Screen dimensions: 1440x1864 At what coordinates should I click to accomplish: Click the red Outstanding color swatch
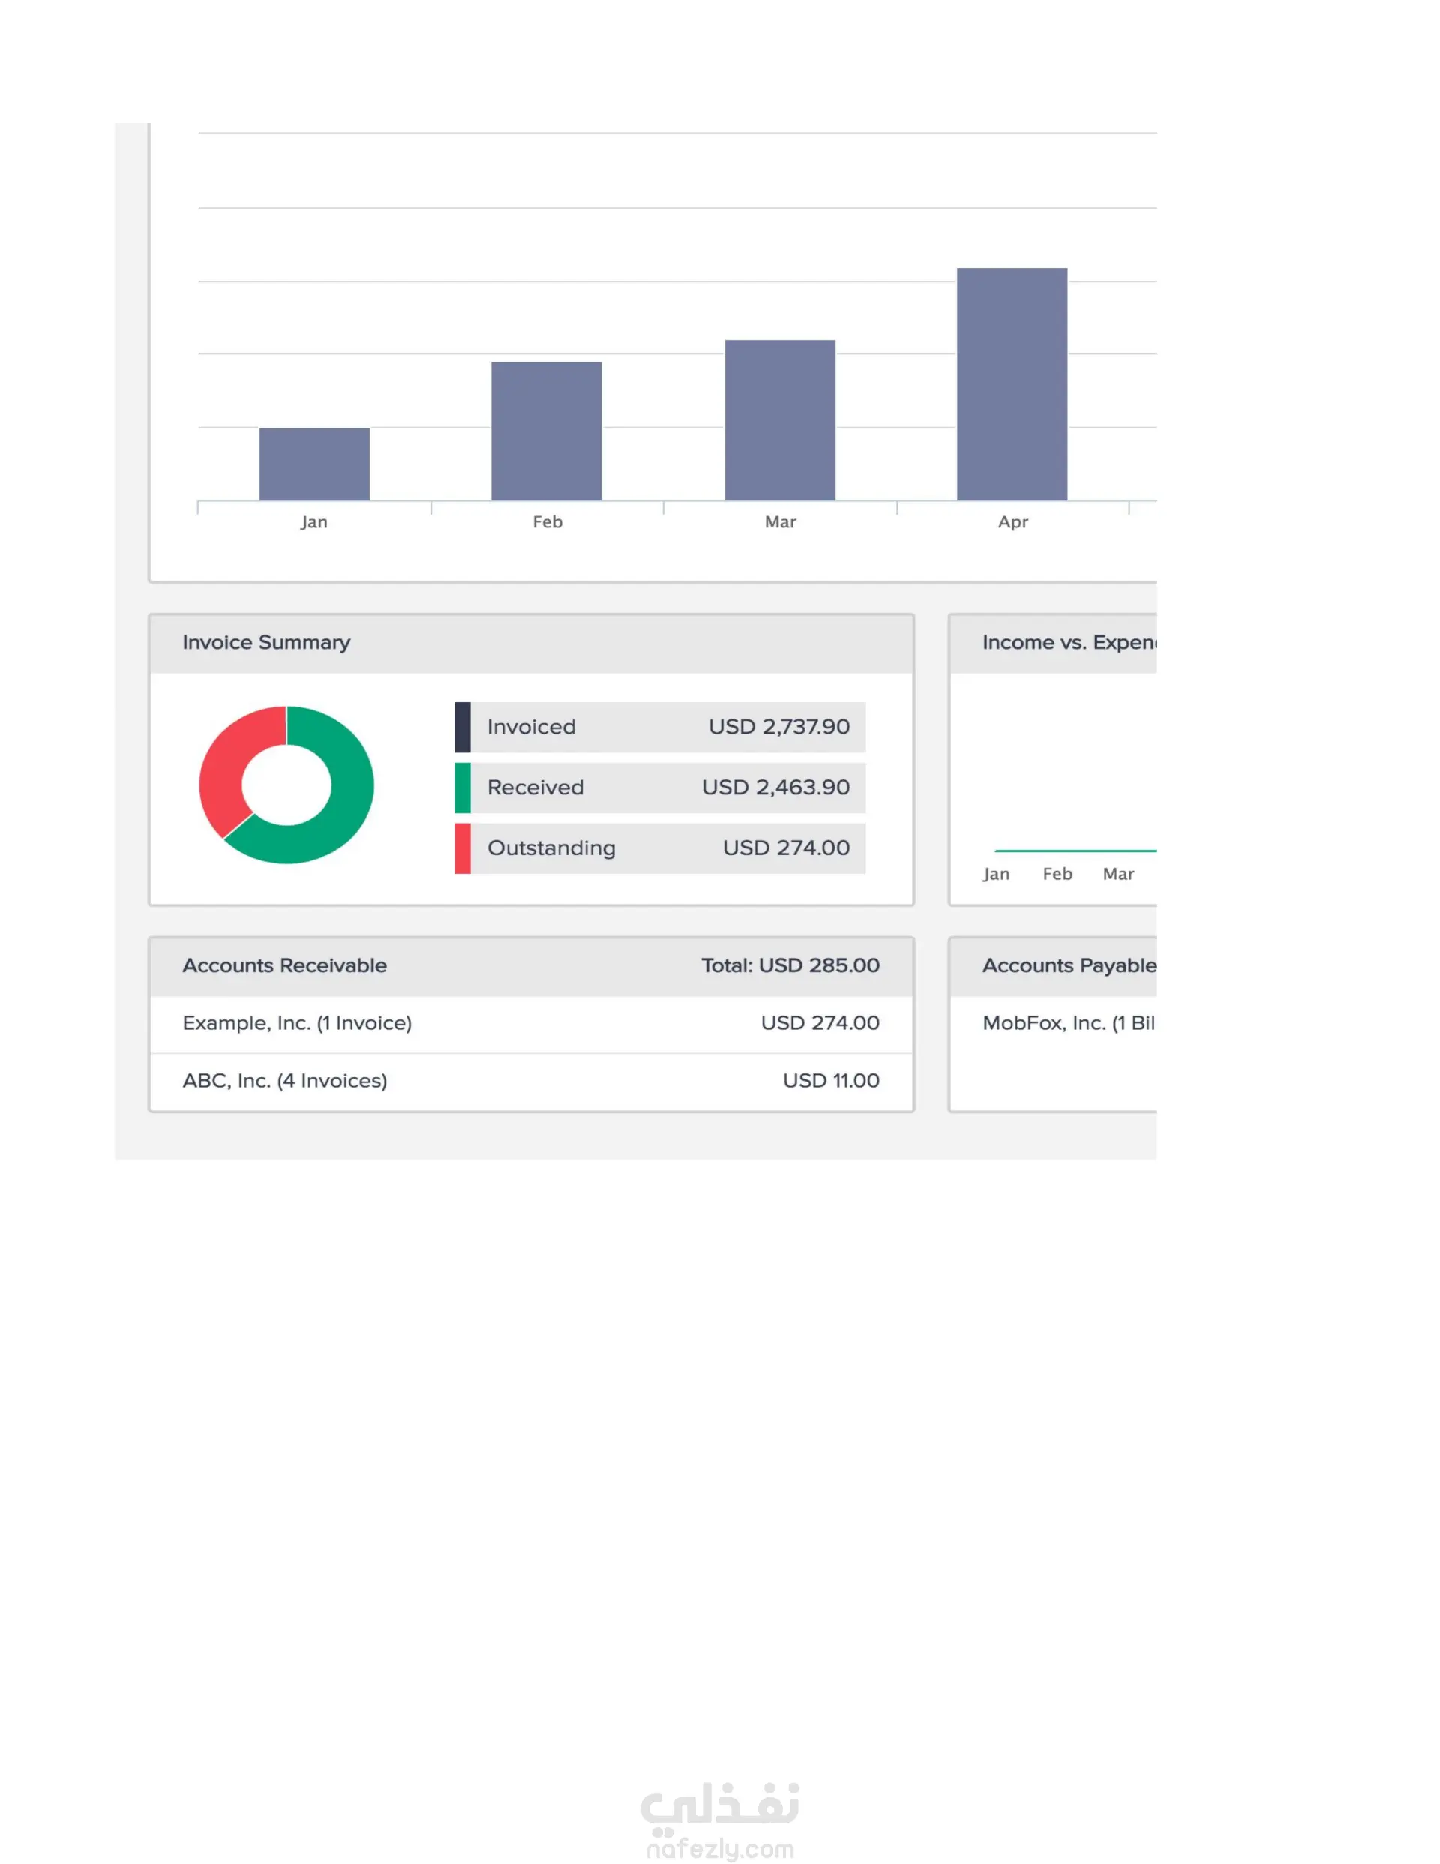(x=463, y=848)
